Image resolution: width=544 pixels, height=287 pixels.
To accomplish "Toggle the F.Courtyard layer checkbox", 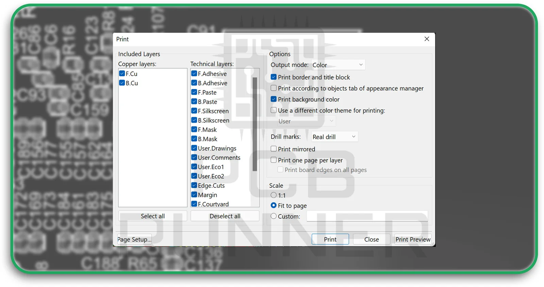I will 194,204.
